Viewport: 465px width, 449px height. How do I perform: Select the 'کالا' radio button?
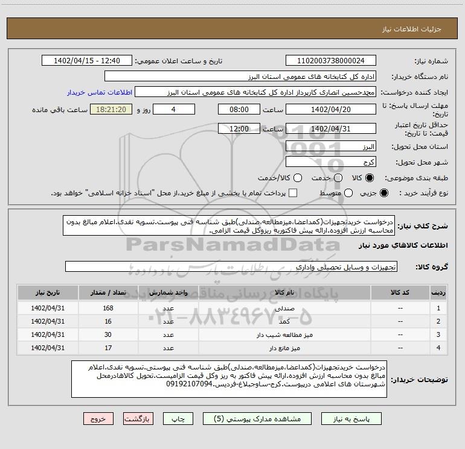(370, 178)
